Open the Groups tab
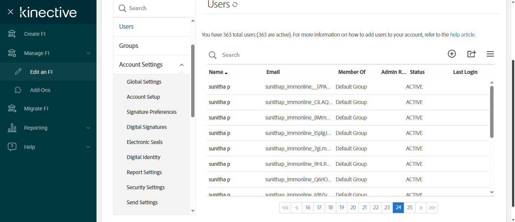 pyautogui.click(x=129, y=46)
